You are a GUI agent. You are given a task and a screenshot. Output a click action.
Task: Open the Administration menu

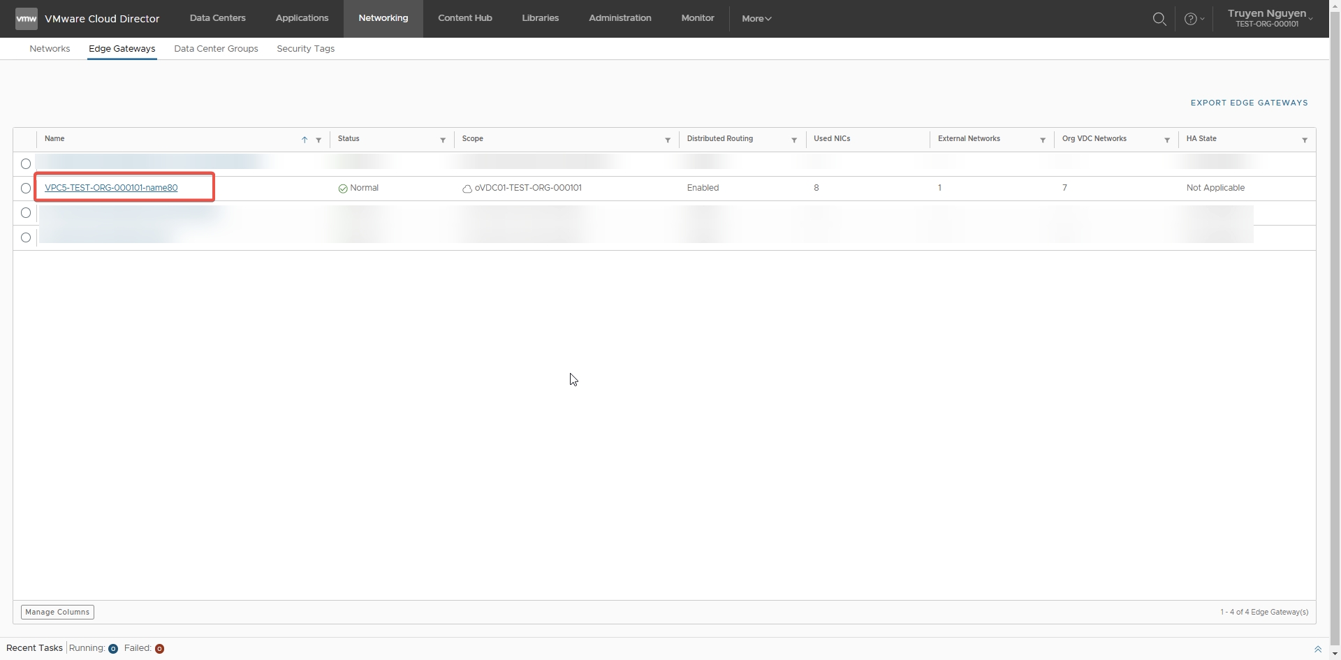[620, 18]
